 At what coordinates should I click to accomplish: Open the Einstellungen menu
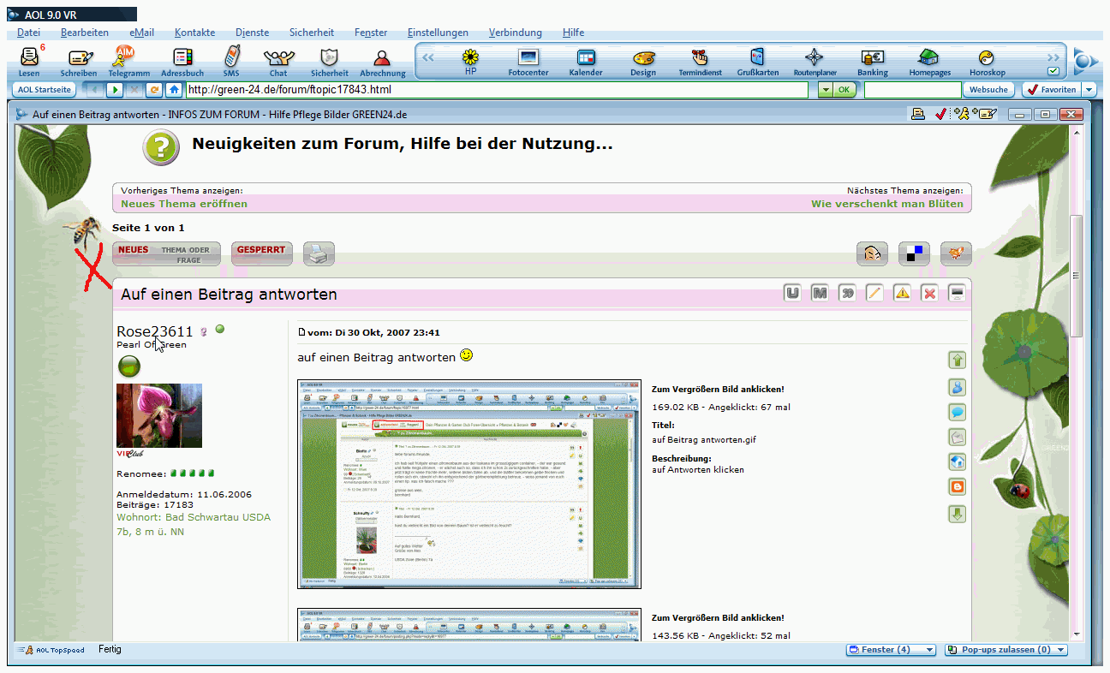click(x=438, y=33)
